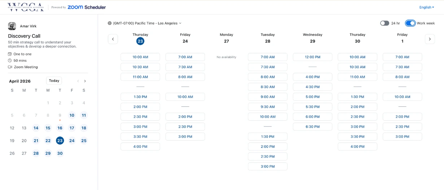
Task: Choose the Friday 24 column header
Action: point(185,38)
